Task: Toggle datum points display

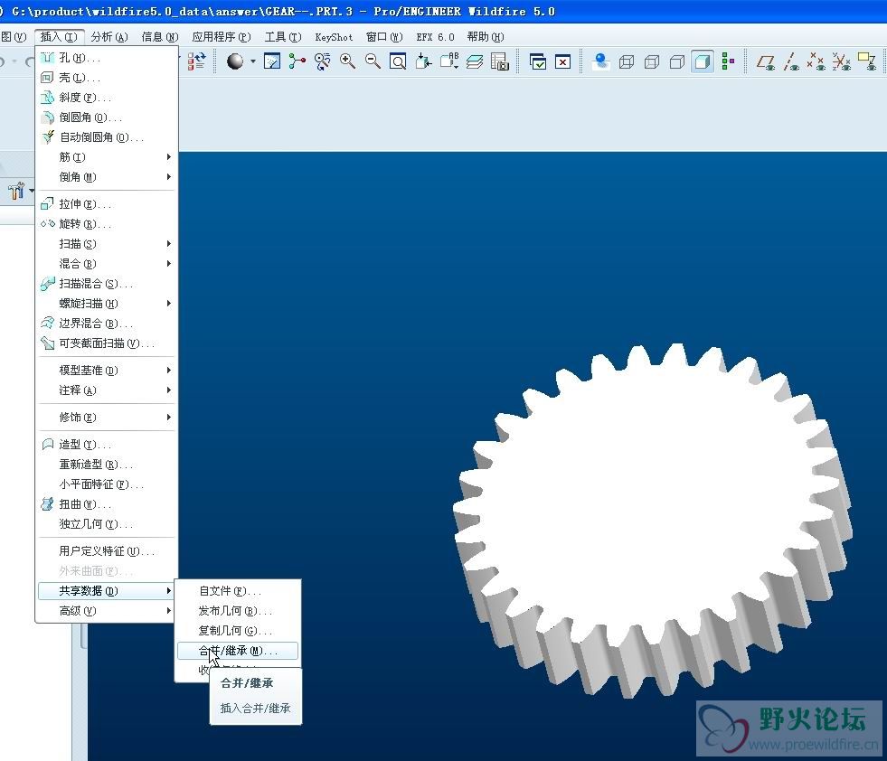Action: click(816, 61)
